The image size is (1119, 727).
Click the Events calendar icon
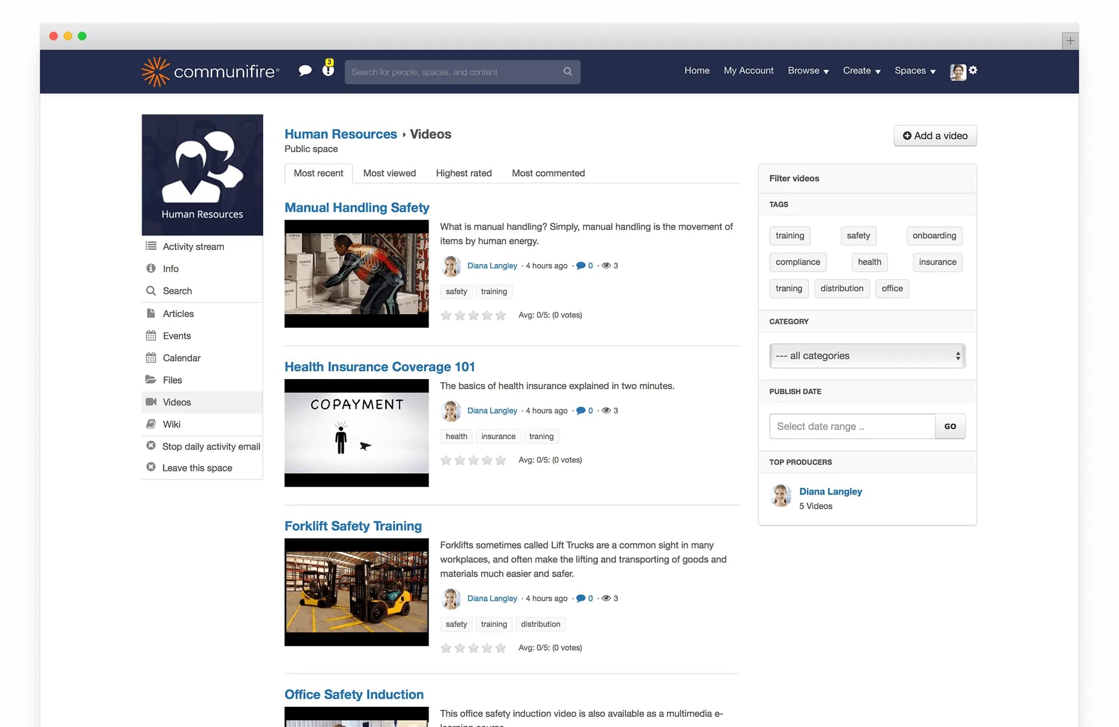[x=151, y=336]
